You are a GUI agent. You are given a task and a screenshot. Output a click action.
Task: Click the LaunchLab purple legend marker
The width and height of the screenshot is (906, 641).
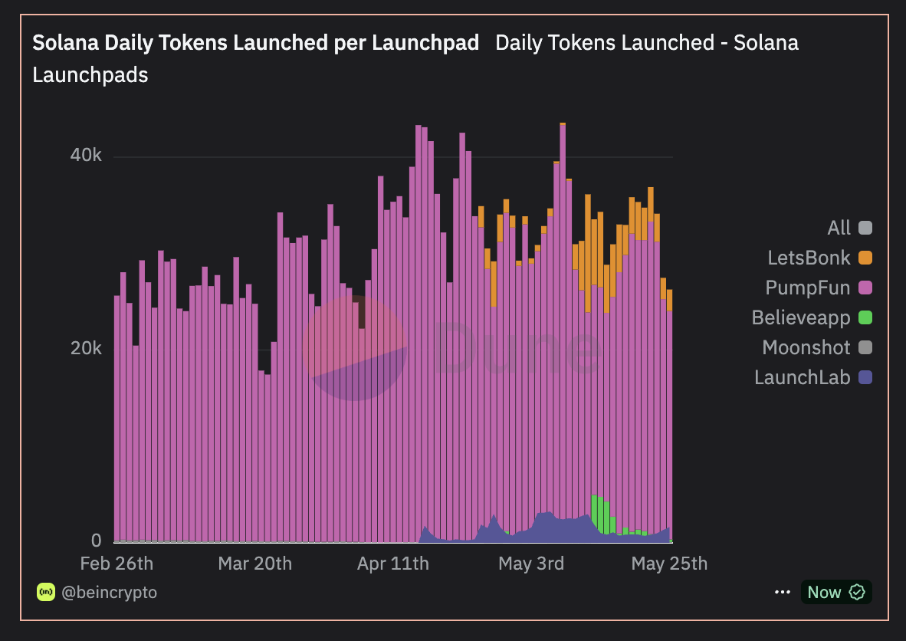click(867, 377)
